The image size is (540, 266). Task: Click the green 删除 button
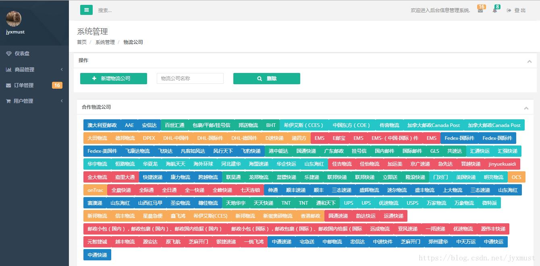[267, 79]
